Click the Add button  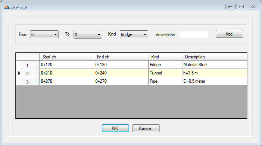229,34
